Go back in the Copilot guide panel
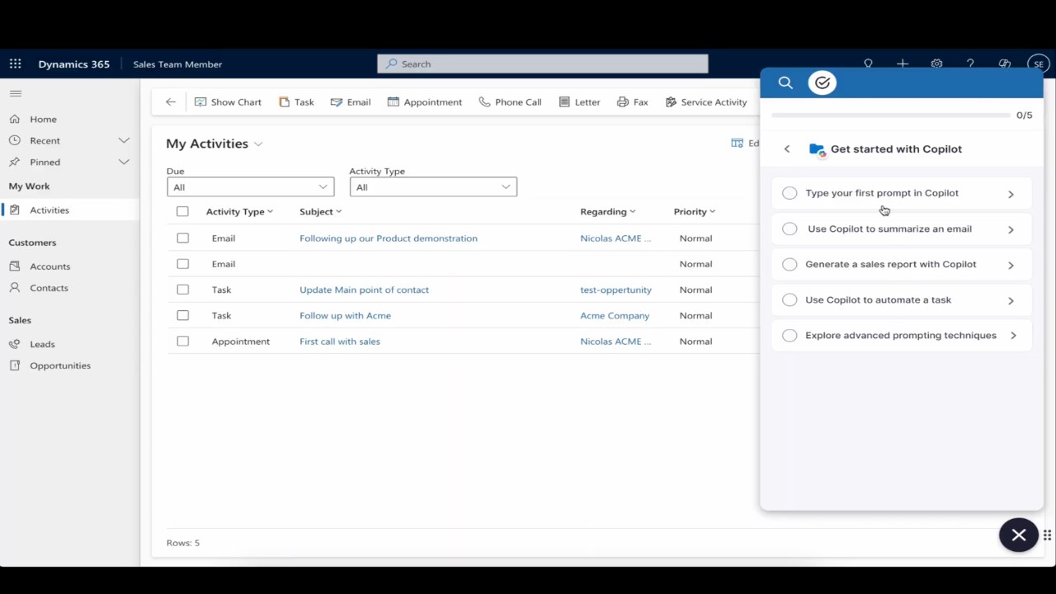 tap(787, 149)
